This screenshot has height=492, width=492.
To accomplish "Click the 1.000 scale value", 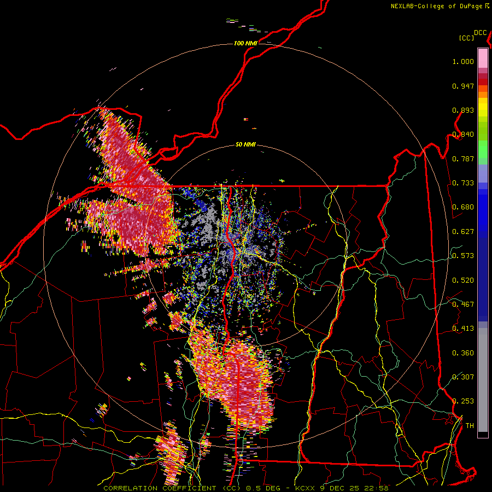I will (463, 61).
